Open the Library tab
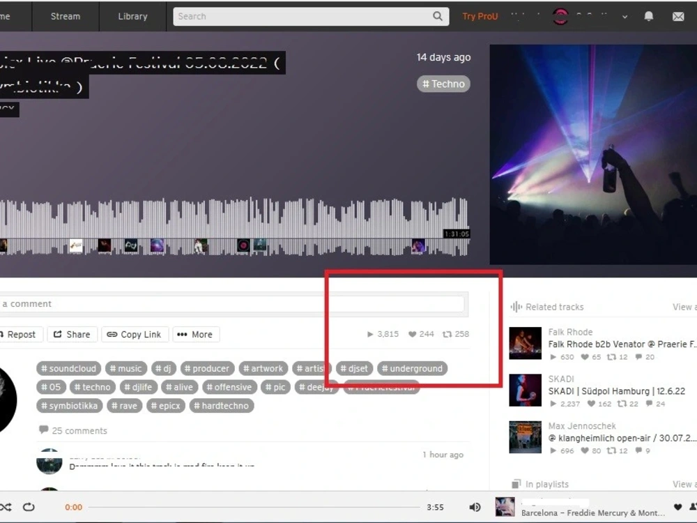 click(x=132, y=17)
